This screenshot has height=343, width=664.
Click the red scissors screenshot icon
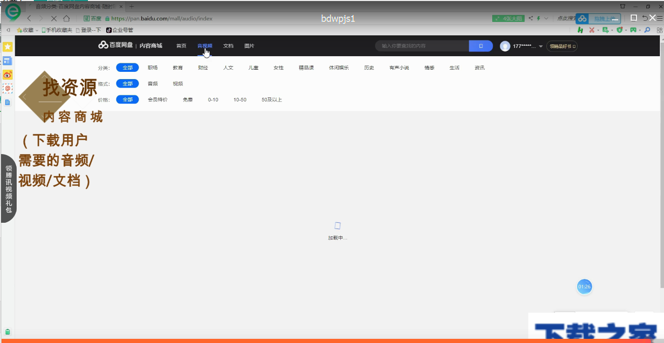tap(592, 30)
